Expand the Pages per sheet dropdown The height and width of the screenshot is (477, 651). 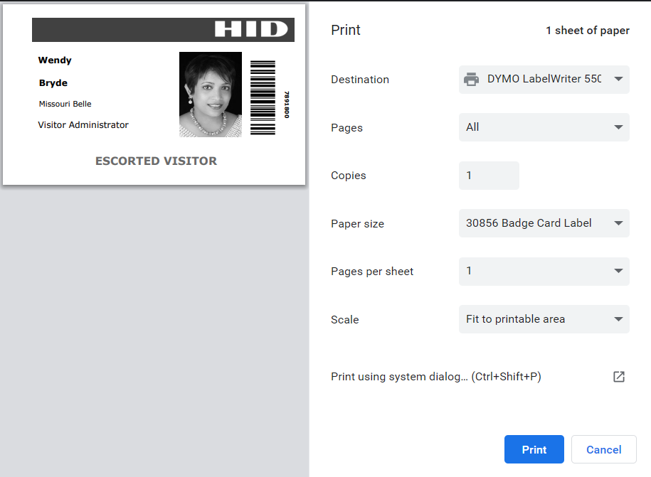coord(544,272)
